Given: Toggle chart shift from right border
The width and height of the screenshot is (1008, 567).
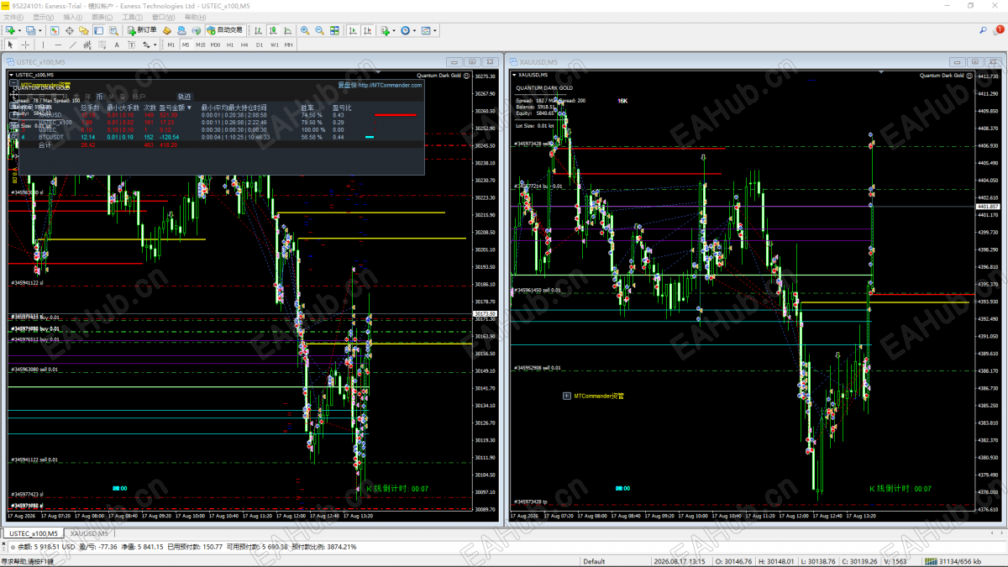Looking at the screenshot, I should (368, 30).
